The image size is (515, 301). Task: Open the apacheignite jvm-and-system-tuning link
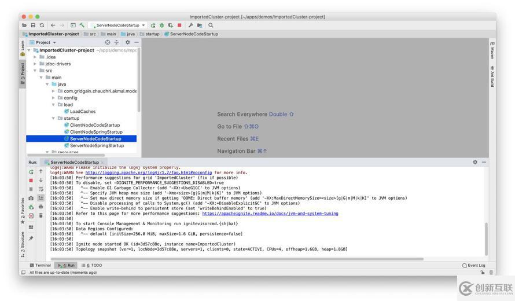[x=270, y=214]
